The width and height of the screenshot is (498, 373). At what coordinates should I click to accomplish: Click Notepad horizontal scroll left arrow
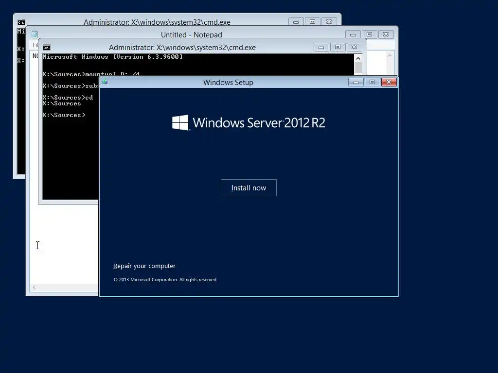(35, 288)
